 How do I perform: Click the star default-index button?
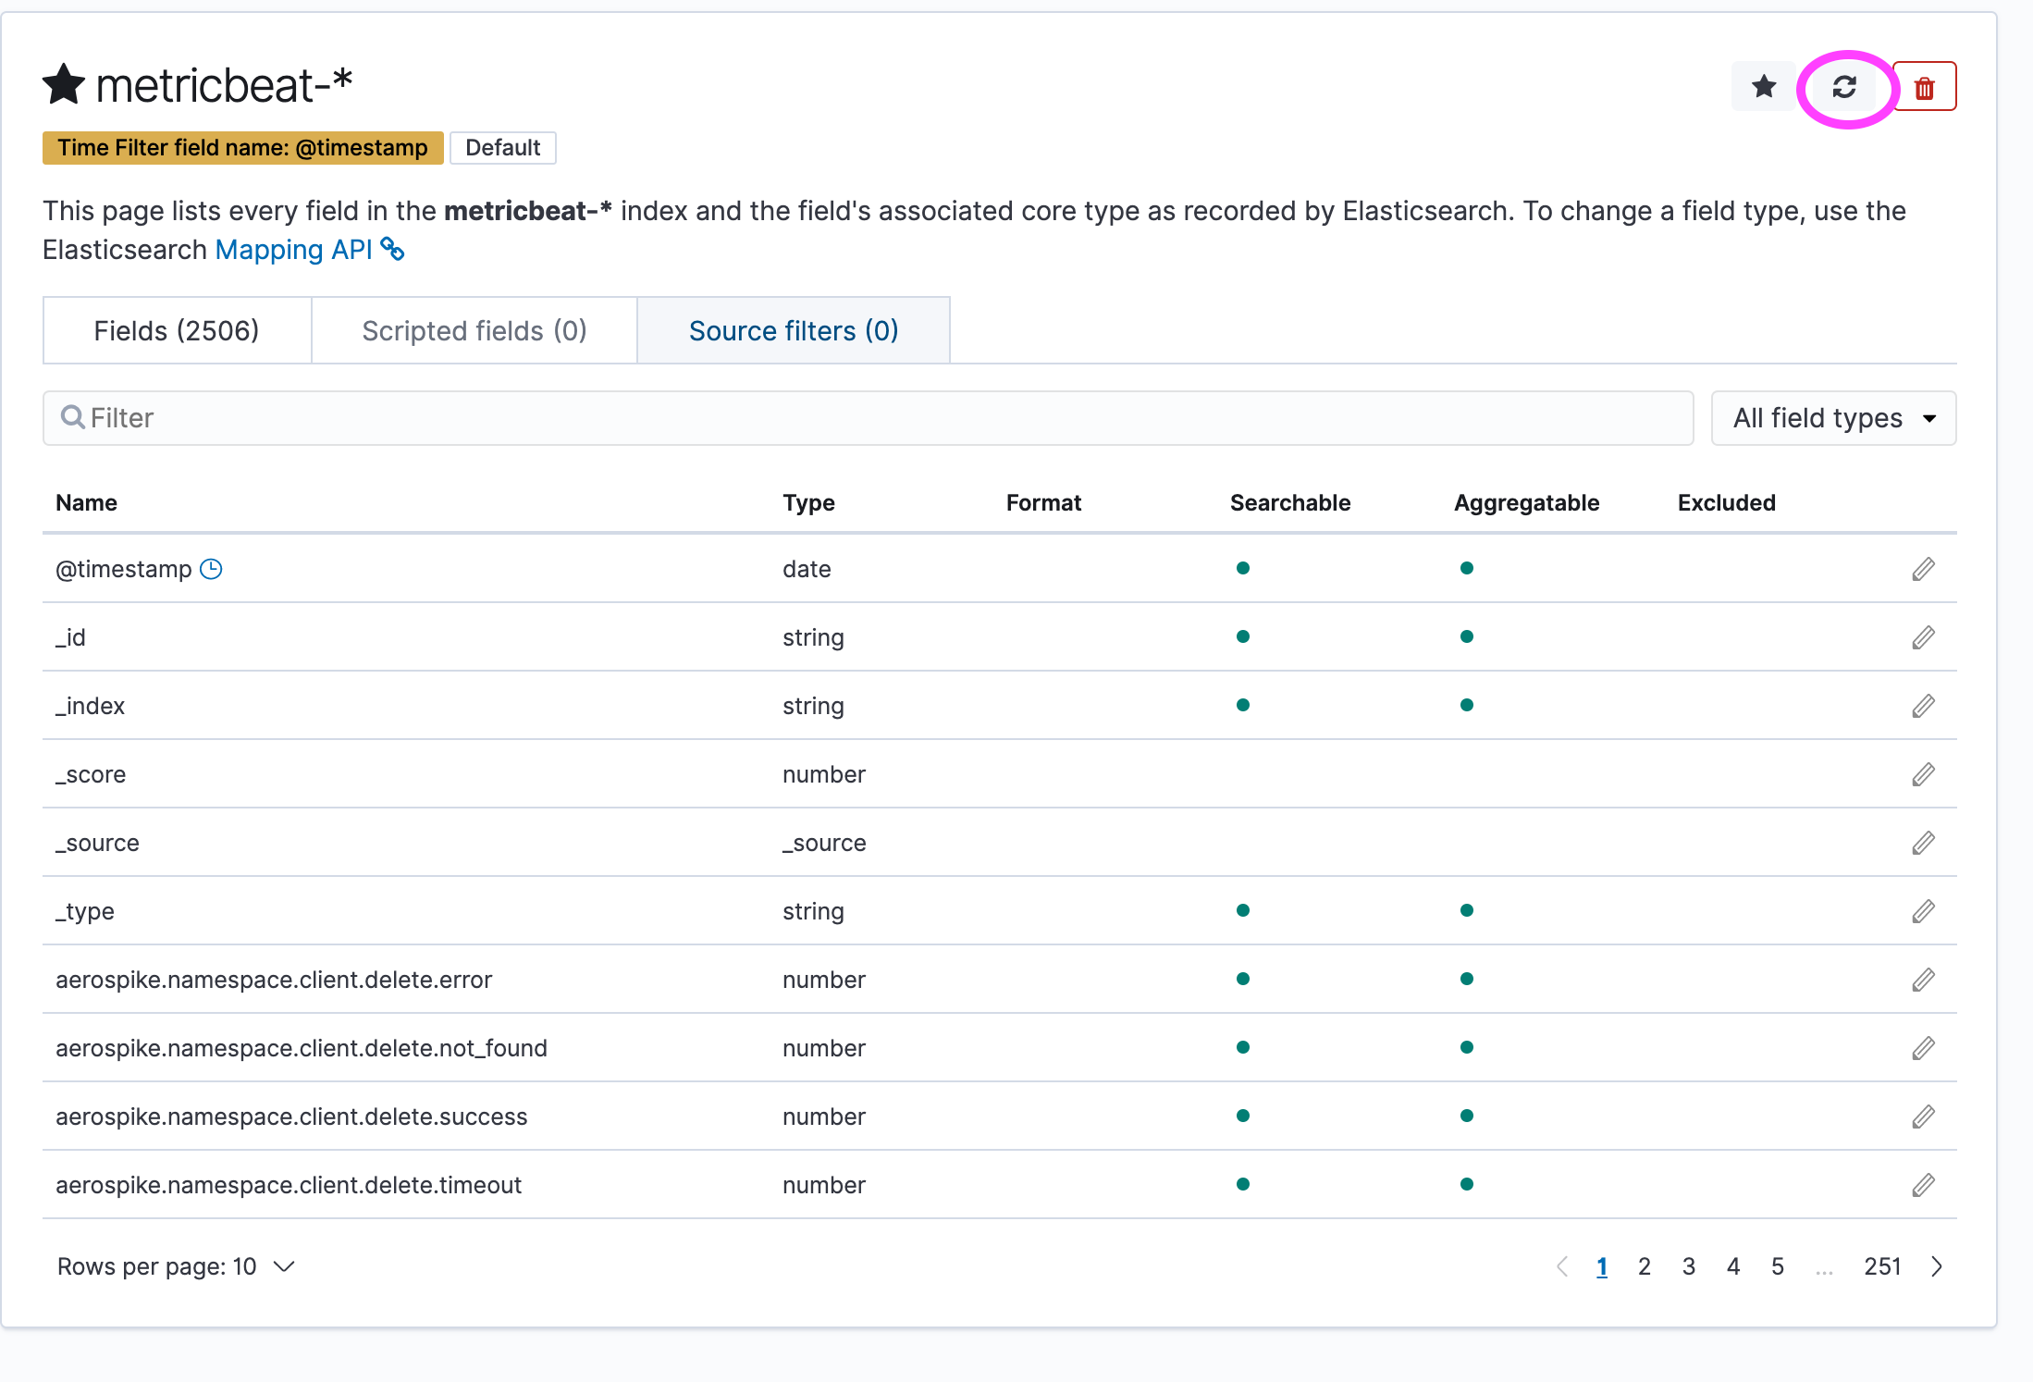(1764, 87)
